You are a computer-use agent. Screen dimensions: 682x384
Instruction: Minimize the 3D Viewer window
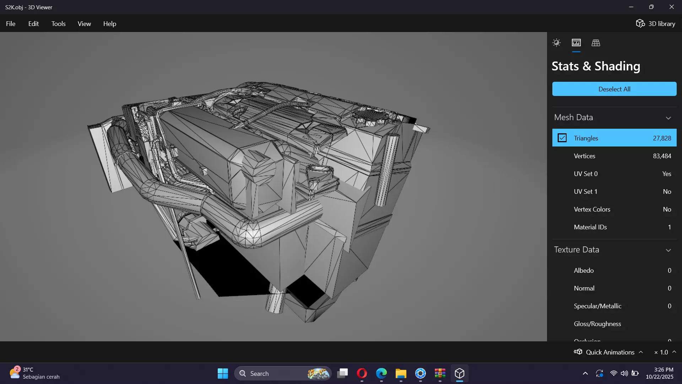[631, 7]
